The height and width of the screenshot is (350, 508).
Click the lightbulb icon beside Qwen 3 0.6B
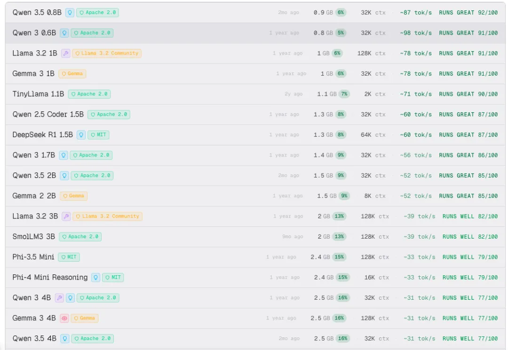[64, 33]
